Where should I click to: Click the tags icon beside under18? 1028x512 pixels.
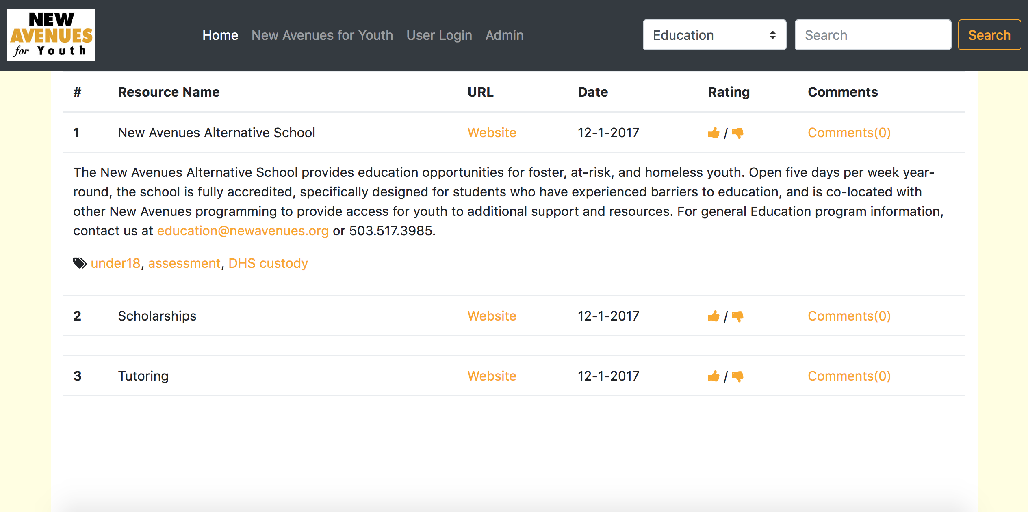coord(80,263)
